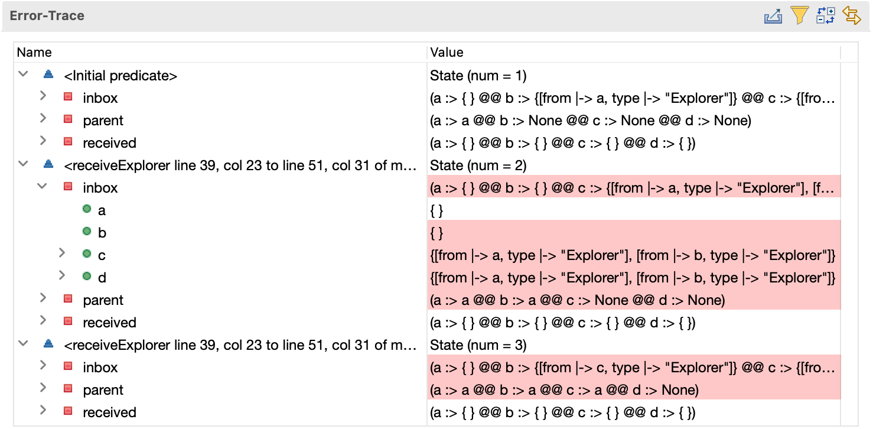This screenshot has height=429, width=873.
Task: Click the Value column header
Action: point(447,53)
